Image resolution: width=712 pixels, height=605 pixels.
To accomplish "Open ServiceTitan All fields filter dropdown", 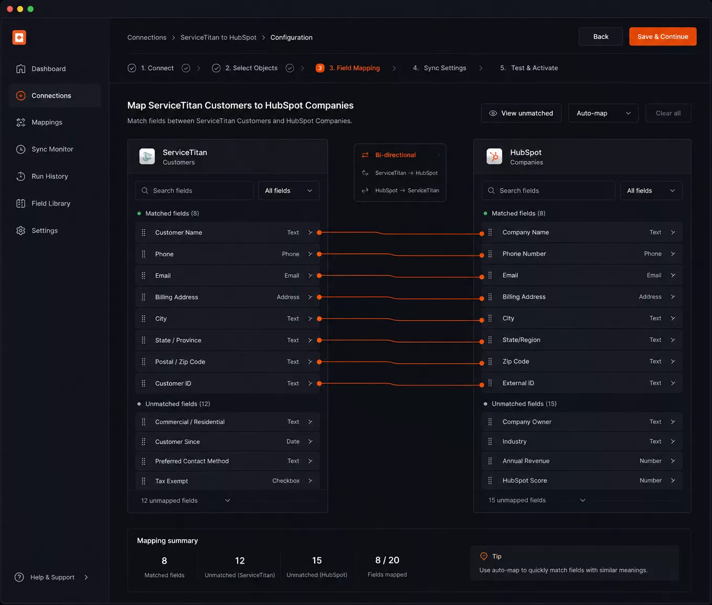I will (x=288, y=191).
